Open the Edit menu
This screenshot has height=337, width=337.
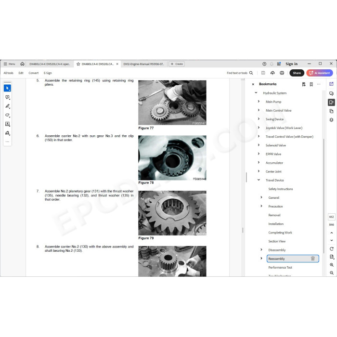[21, 73]
